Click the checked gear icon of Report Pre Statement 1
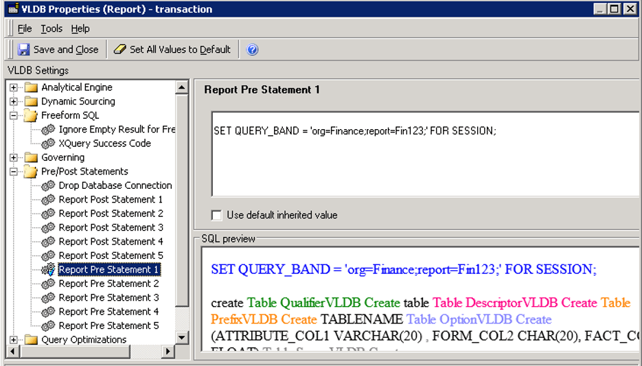Screen dimensions: 642x366 (48, 269)
